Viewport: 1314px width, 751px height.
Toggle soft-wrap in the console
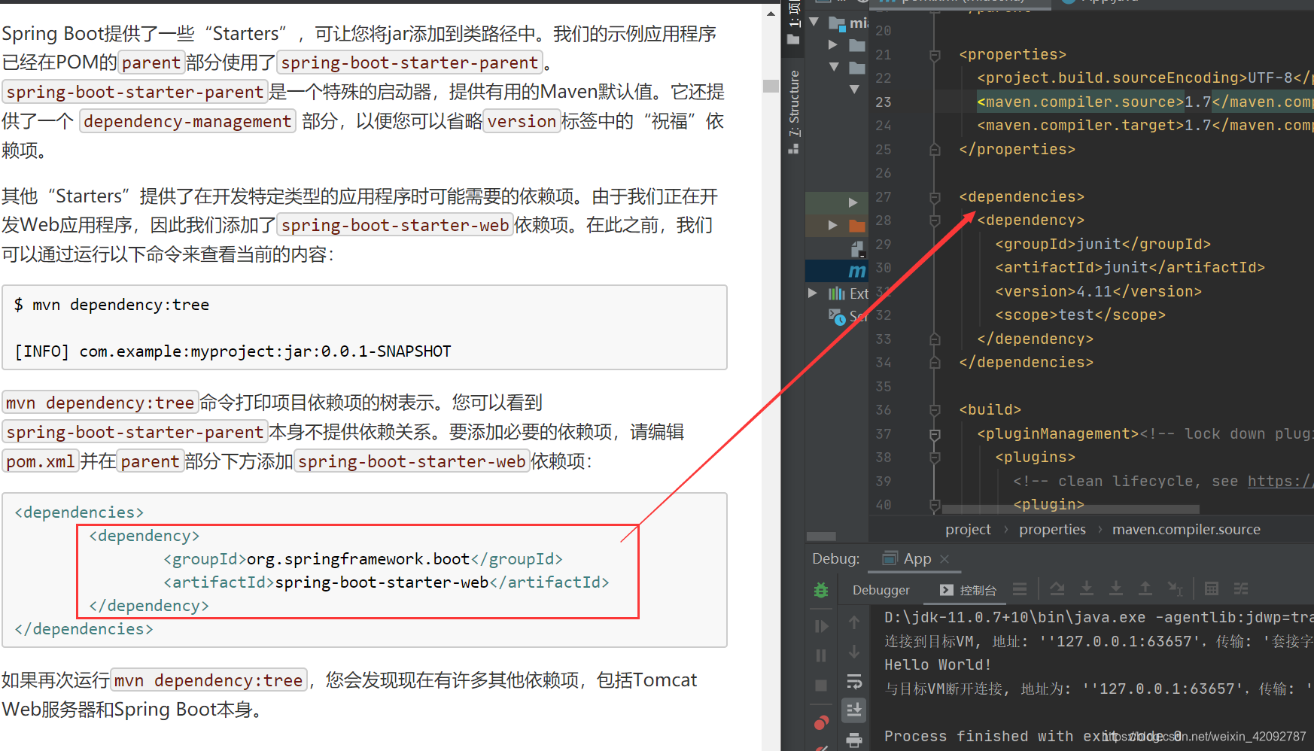854,682
